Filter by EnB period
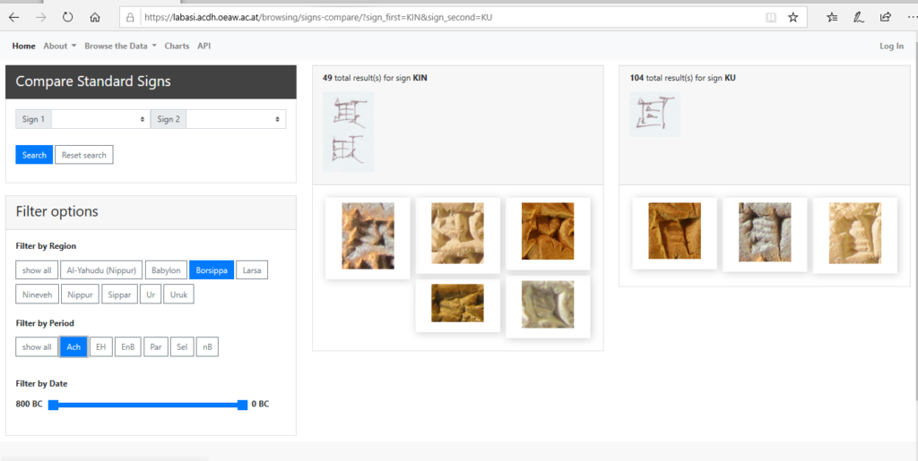 tap(127, 347)
